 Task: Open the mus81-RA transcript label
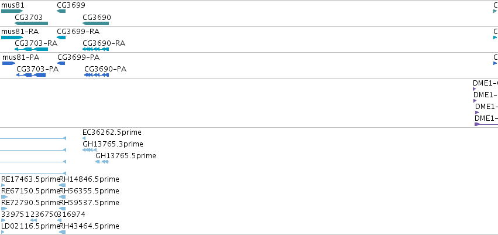click(x=20, y=32)
